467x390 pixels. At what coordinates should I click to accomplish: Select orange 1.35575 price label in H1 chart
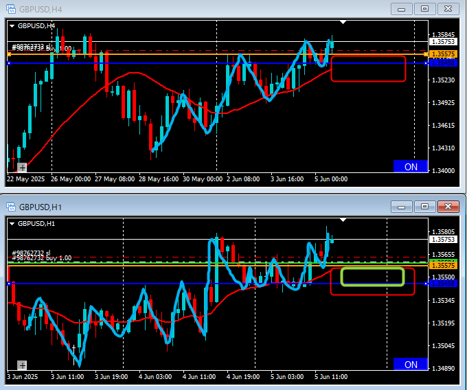(443, 265)
